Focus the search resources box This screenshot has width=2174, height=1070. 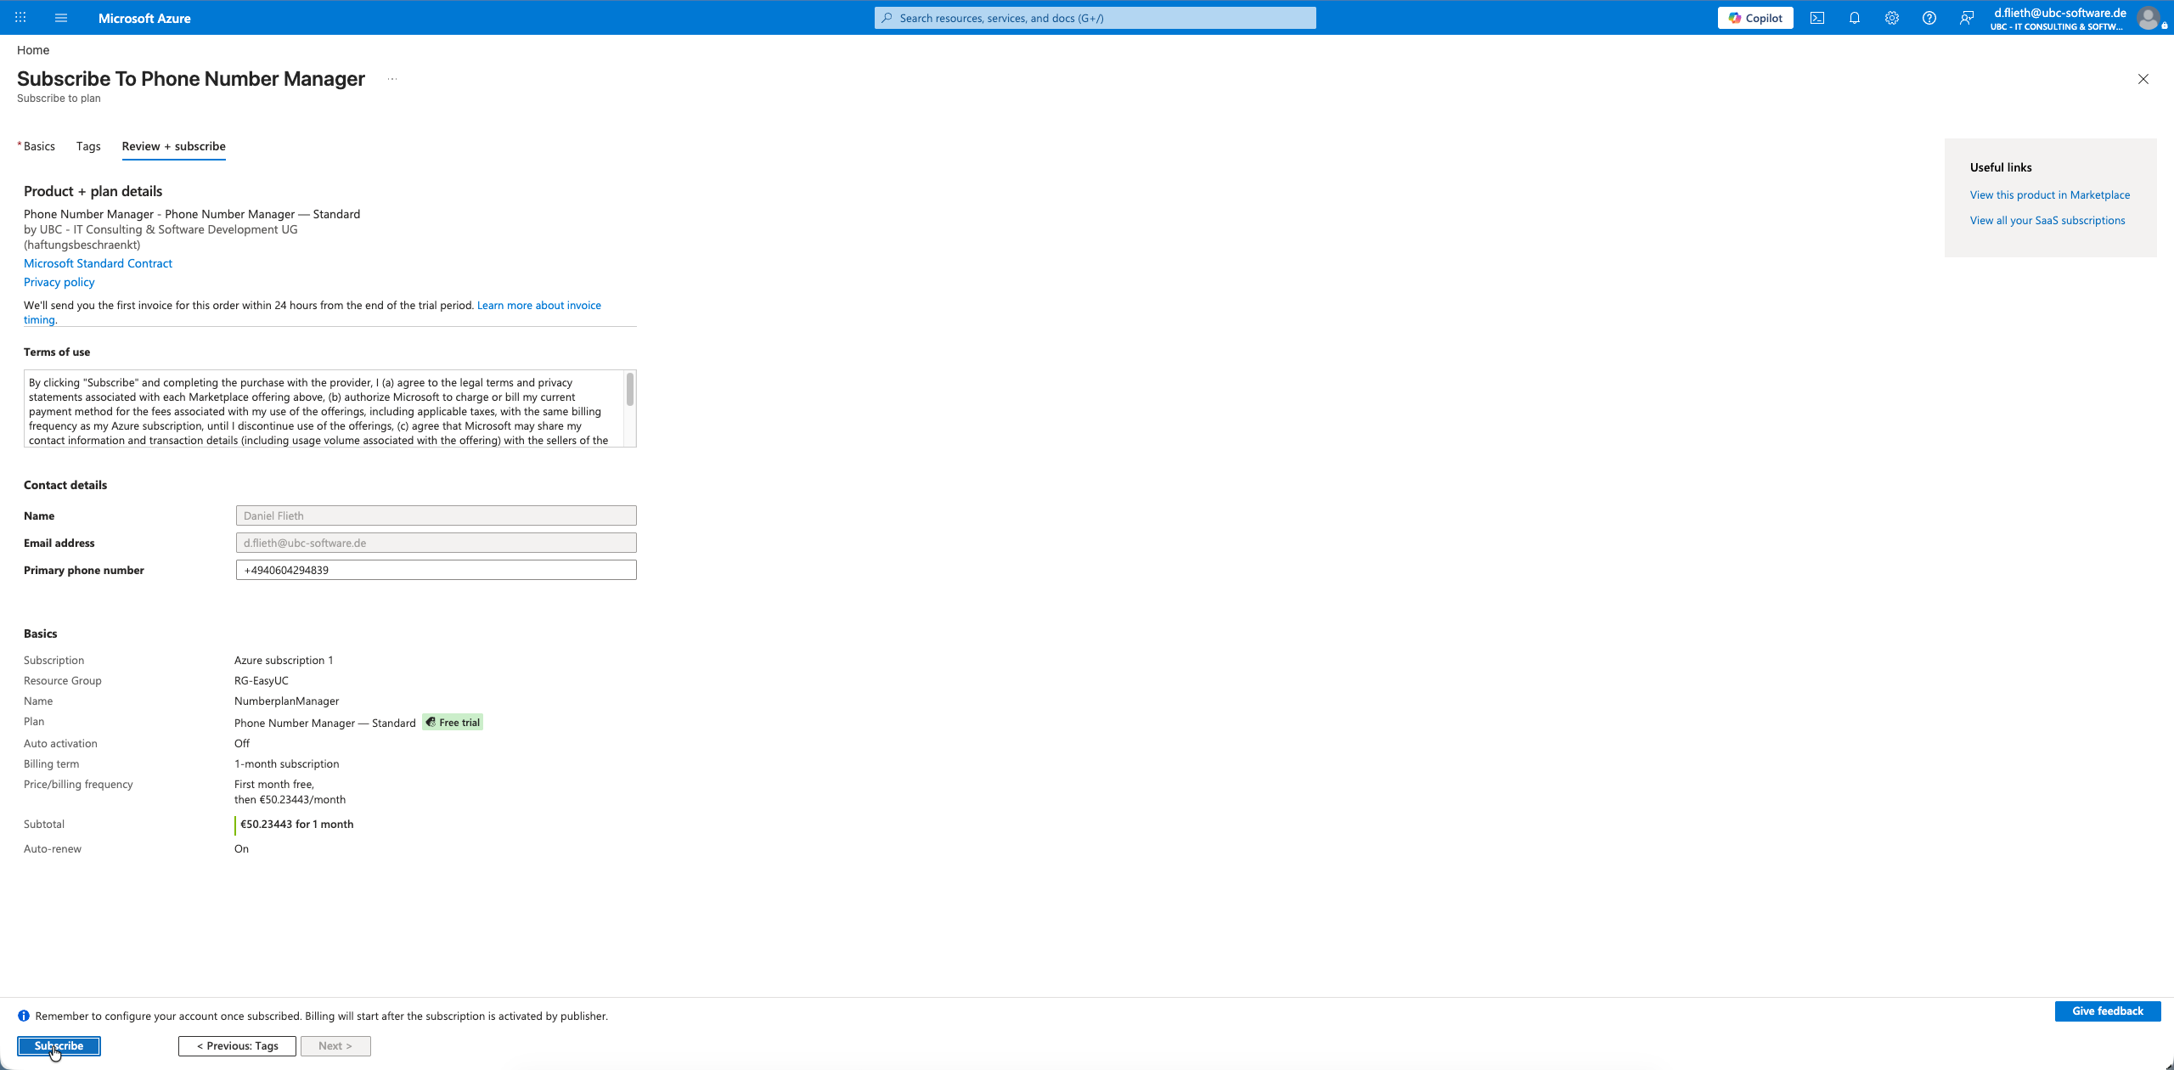(x=1095, y=18)
